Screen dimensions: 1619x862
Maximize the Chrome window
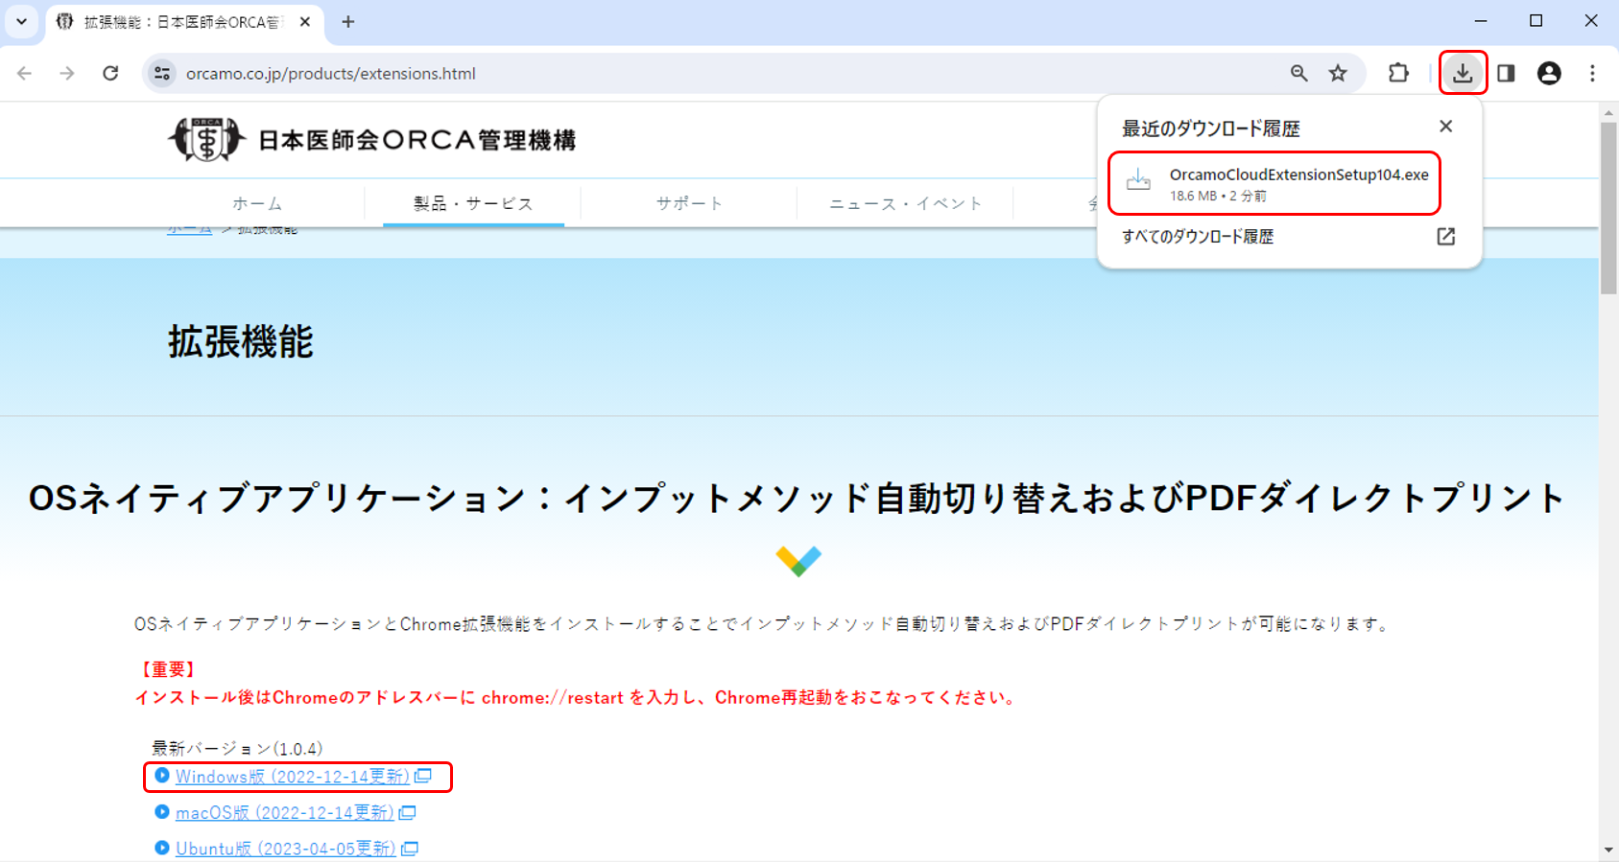1536,21
